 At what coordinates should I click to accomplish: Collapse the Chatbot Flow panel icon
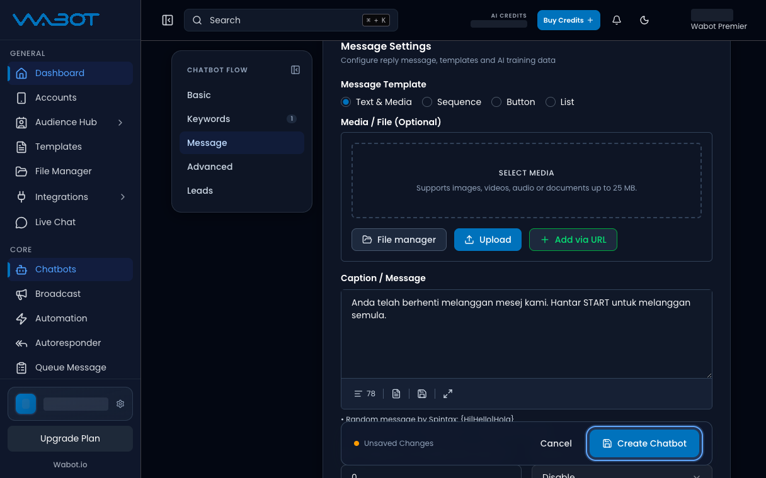pos(295,70)
